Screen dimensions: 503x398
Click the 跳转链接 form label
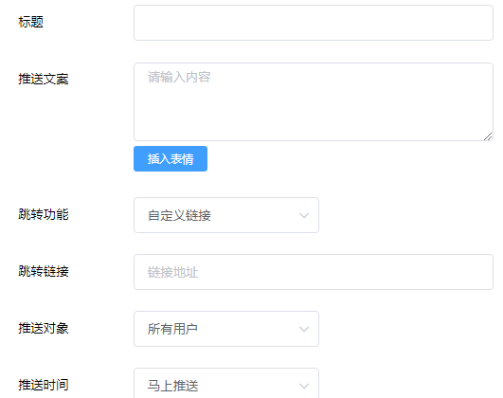point(44,271)
